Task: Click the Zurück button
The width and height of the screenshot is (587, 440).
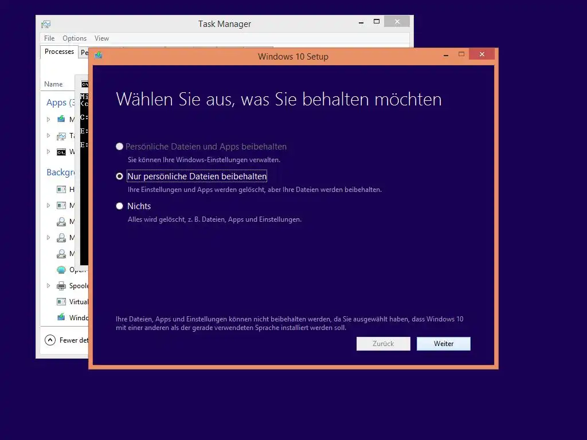Action: (383, 344)
